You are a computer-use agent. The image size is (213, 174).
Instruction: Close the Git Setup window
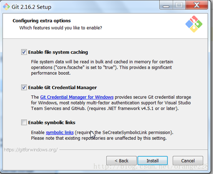196,5
